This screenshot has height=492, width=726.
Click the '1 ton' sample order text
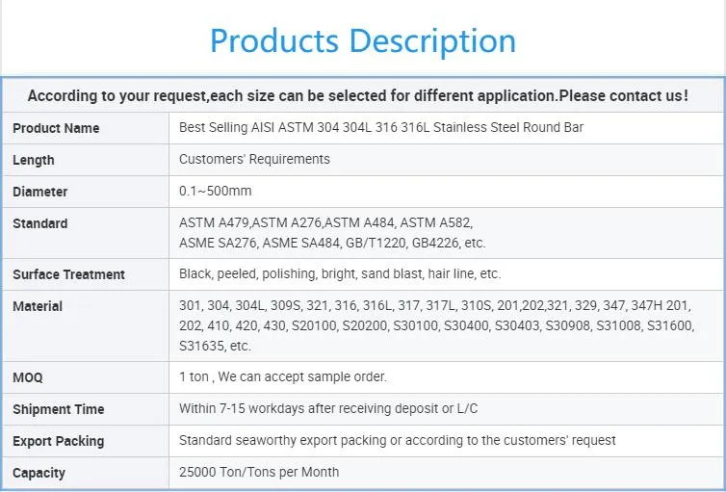click(282, 376)
